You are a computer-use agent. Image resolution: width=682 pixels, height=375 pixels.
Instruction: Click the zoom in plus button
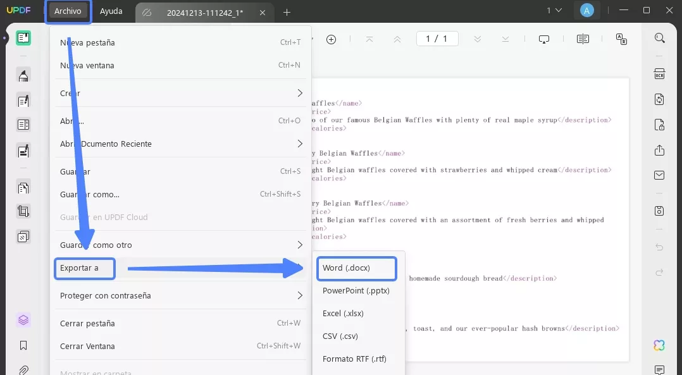(331, 40)
